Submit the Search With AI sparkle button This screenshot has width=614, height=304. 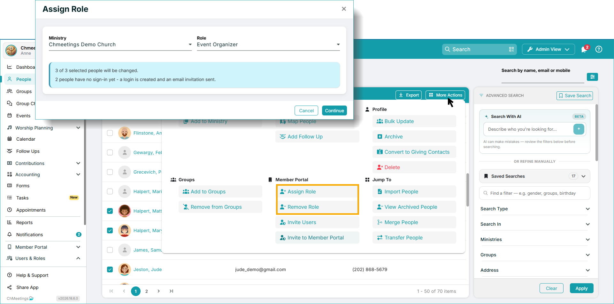pos(579,129)
